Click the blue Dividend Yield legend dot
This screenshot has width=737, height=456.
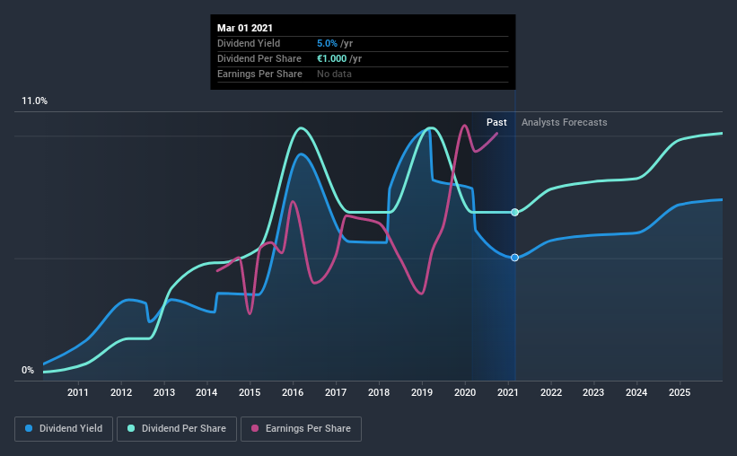click(29, 428)
